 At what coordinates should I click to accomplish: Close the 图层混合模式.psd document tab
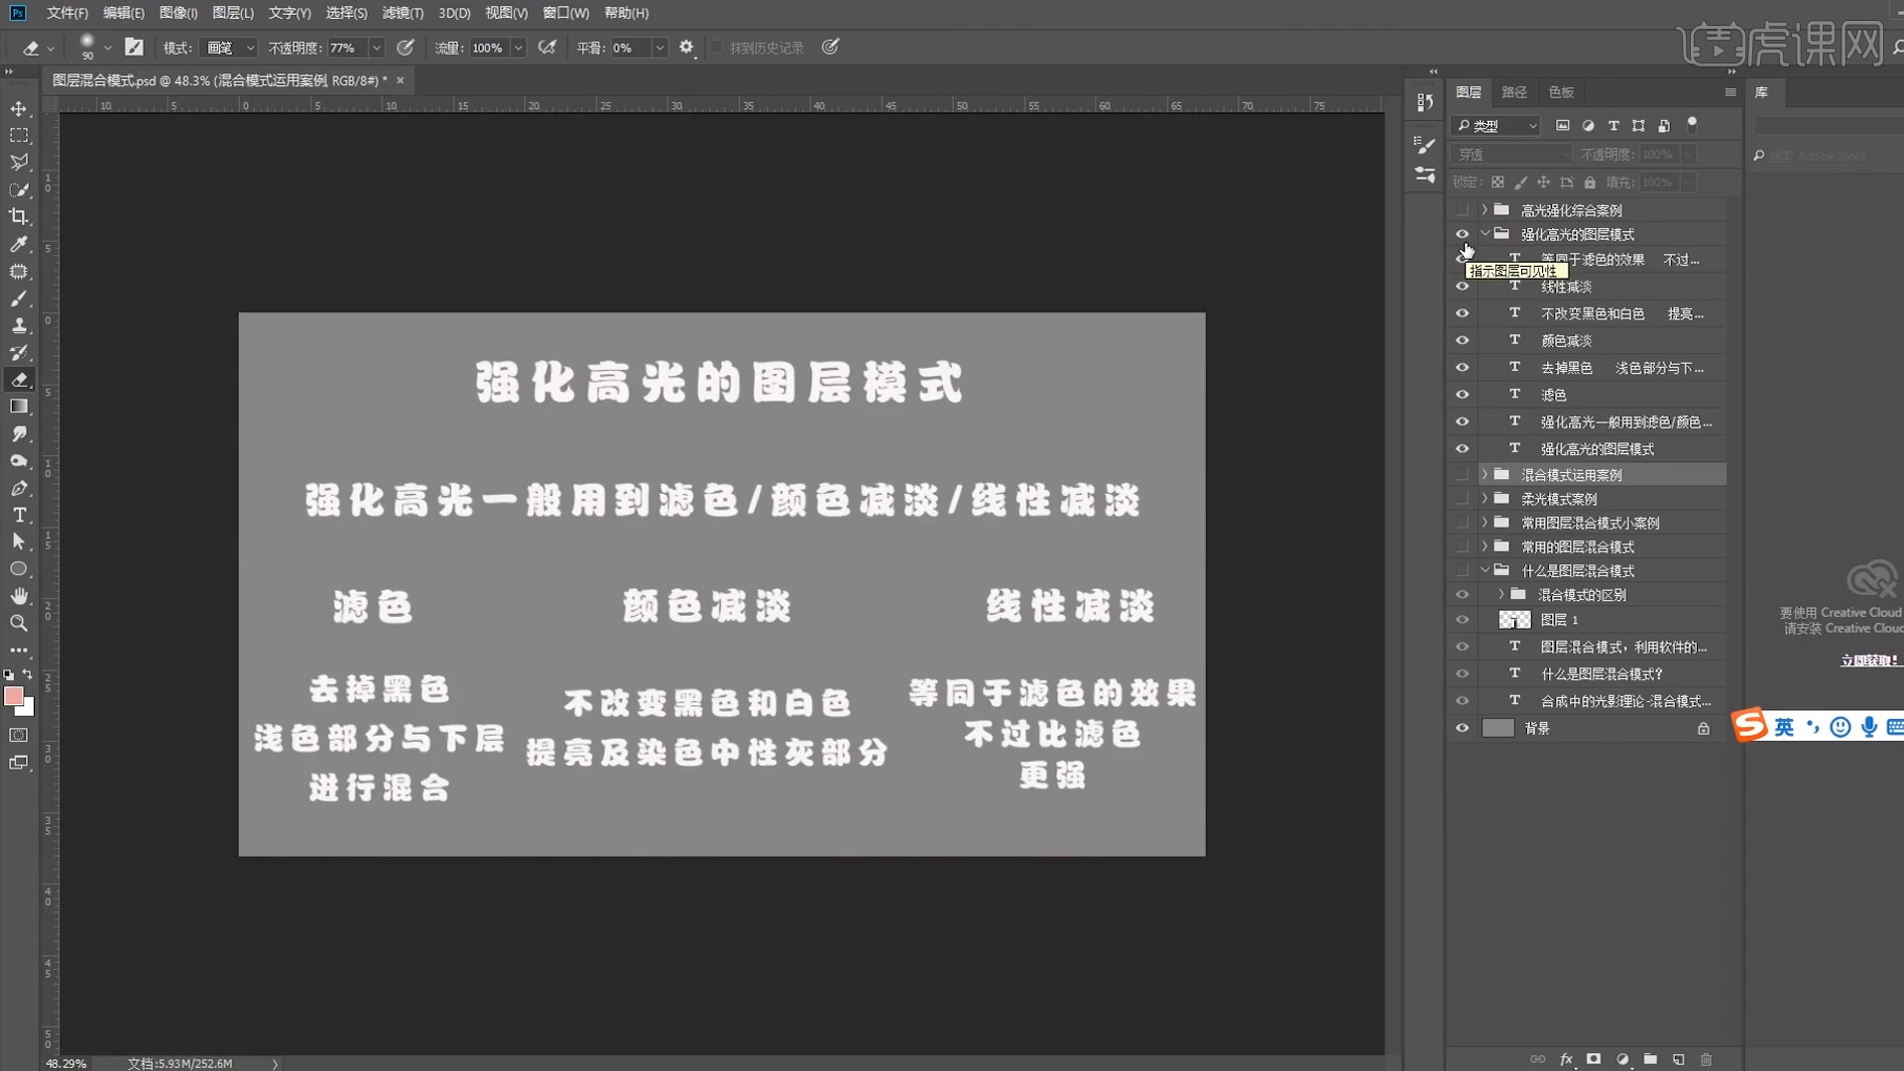[401, 80]
